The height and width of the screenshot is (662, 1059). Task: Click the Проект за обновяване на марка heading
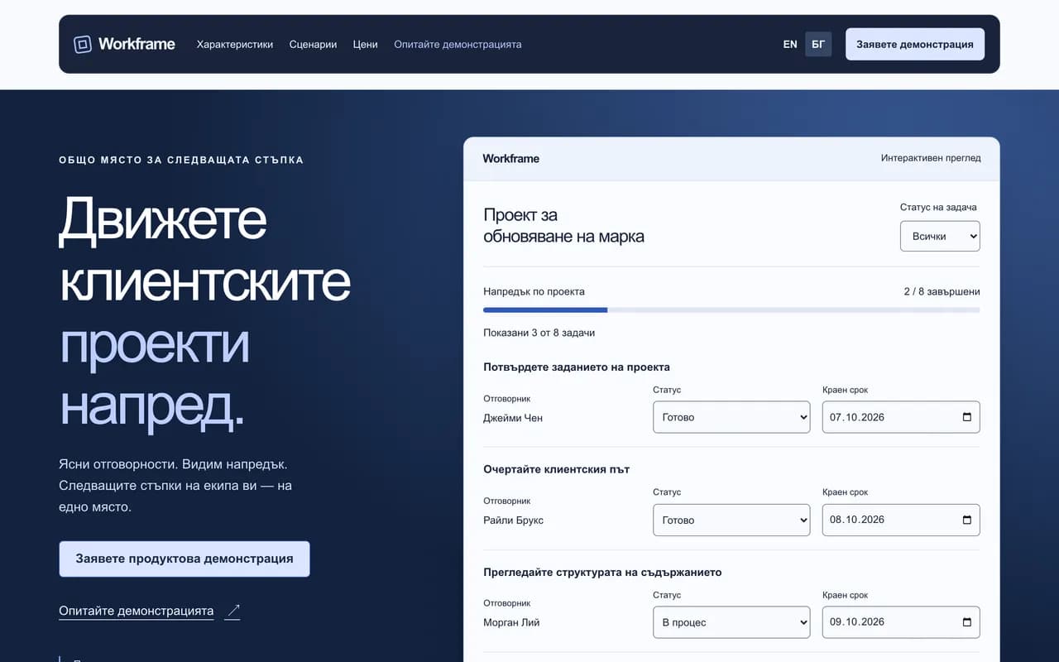point(564,226)
